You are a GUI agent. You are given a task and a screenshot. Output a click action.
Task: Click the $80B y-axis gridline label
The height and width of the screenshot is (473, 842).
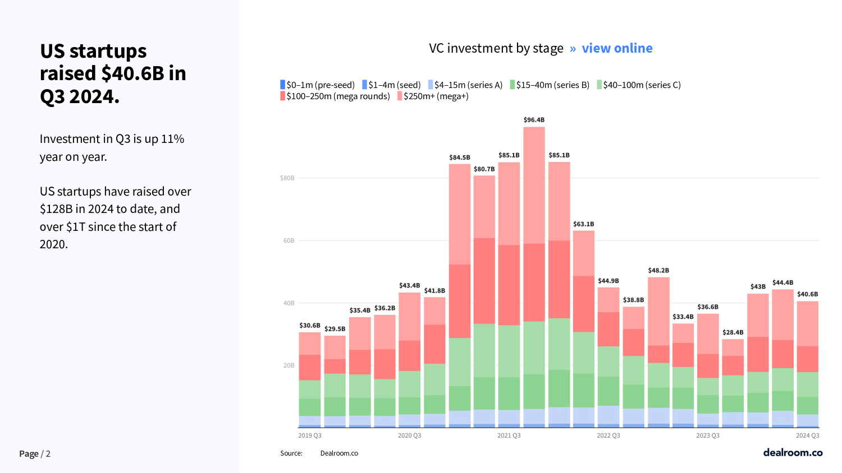[x=287, y=178]
